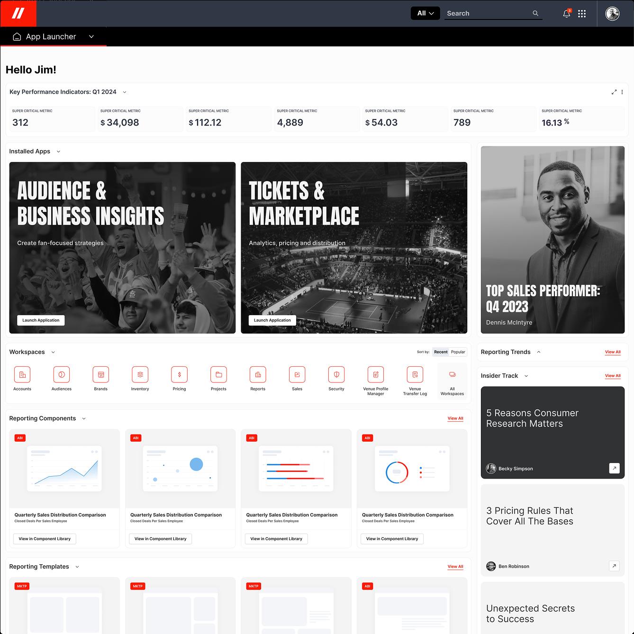View All Insider Track articles
This screenshot has height=634, width=634.
coord(613,376)
